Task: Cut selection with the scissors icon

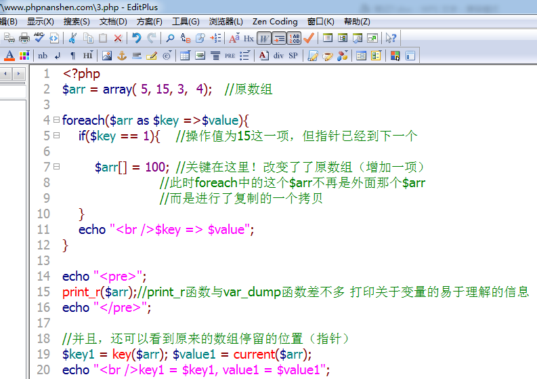Action: [x=72, y=38]
